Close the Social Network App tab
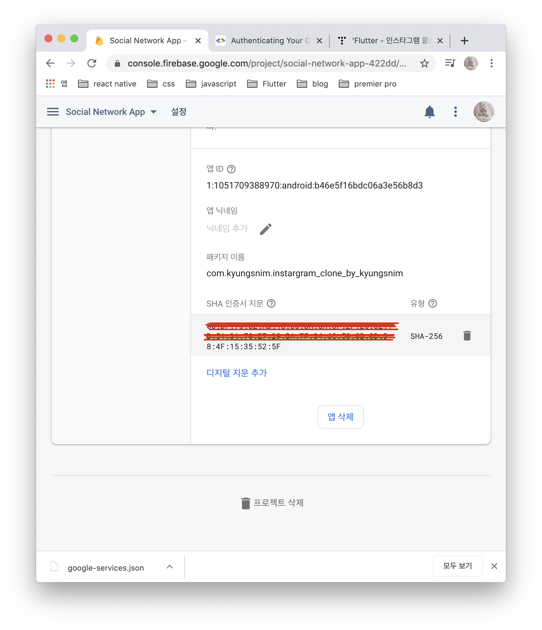This screenshot has height=630, width=542. (x=198, y=41)
